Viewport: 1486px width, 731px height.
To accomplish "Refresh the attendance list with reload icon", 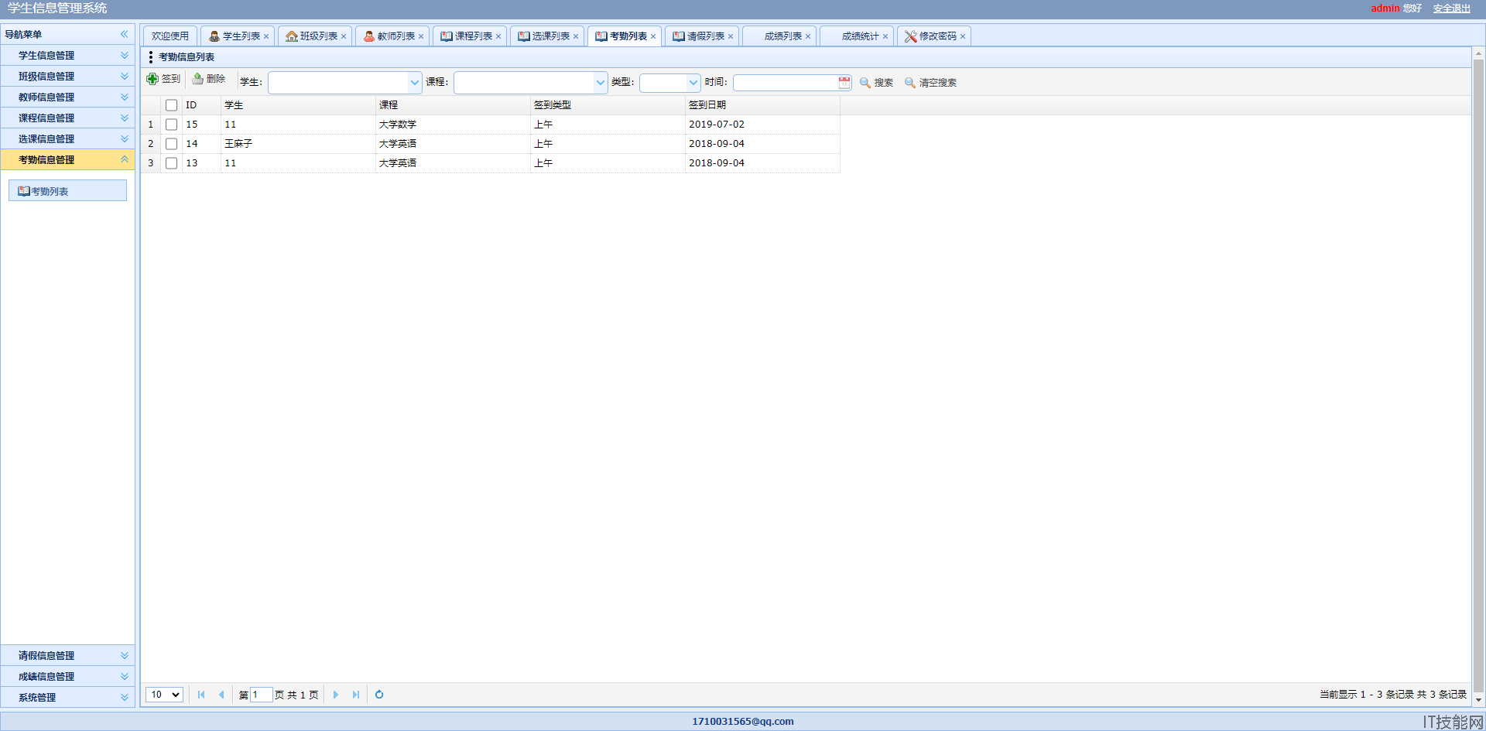I will (x=379, y=695).
